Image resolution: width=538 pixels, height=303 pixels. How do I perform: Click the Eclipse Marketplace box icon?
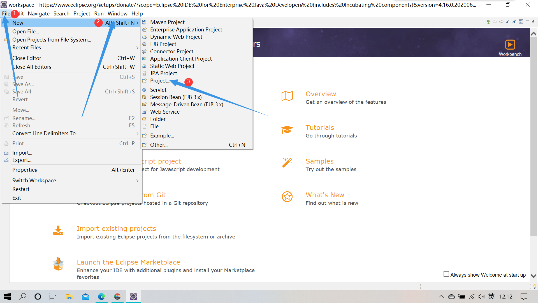click(58, 264)
